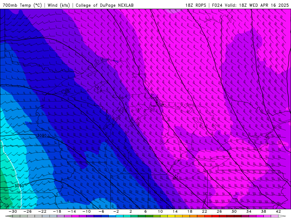Click the -2 colorbar tick label
This screenshot has height=218, width=291.
116,211
